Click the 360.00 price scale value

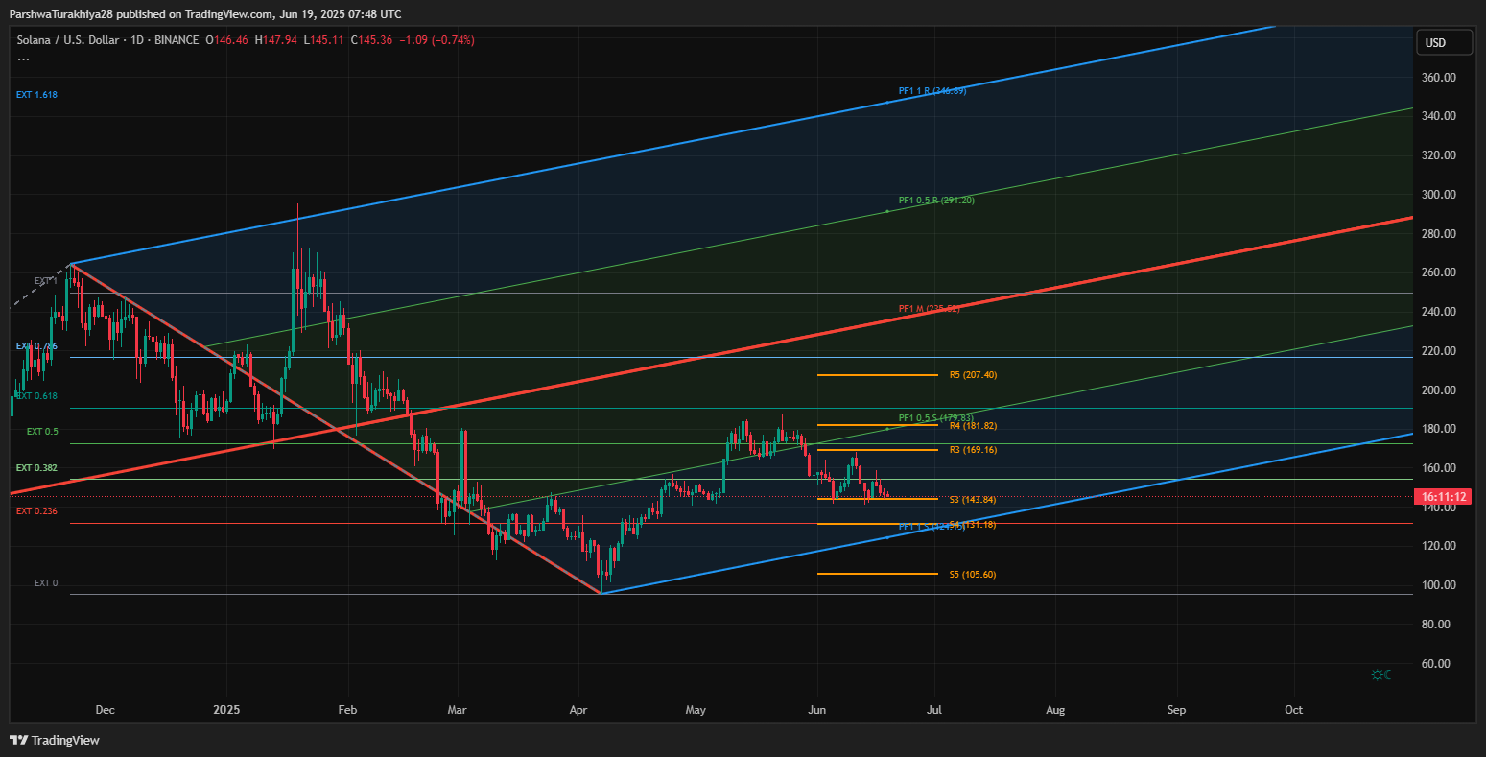pyautogui.click(x=1441, y=78)
